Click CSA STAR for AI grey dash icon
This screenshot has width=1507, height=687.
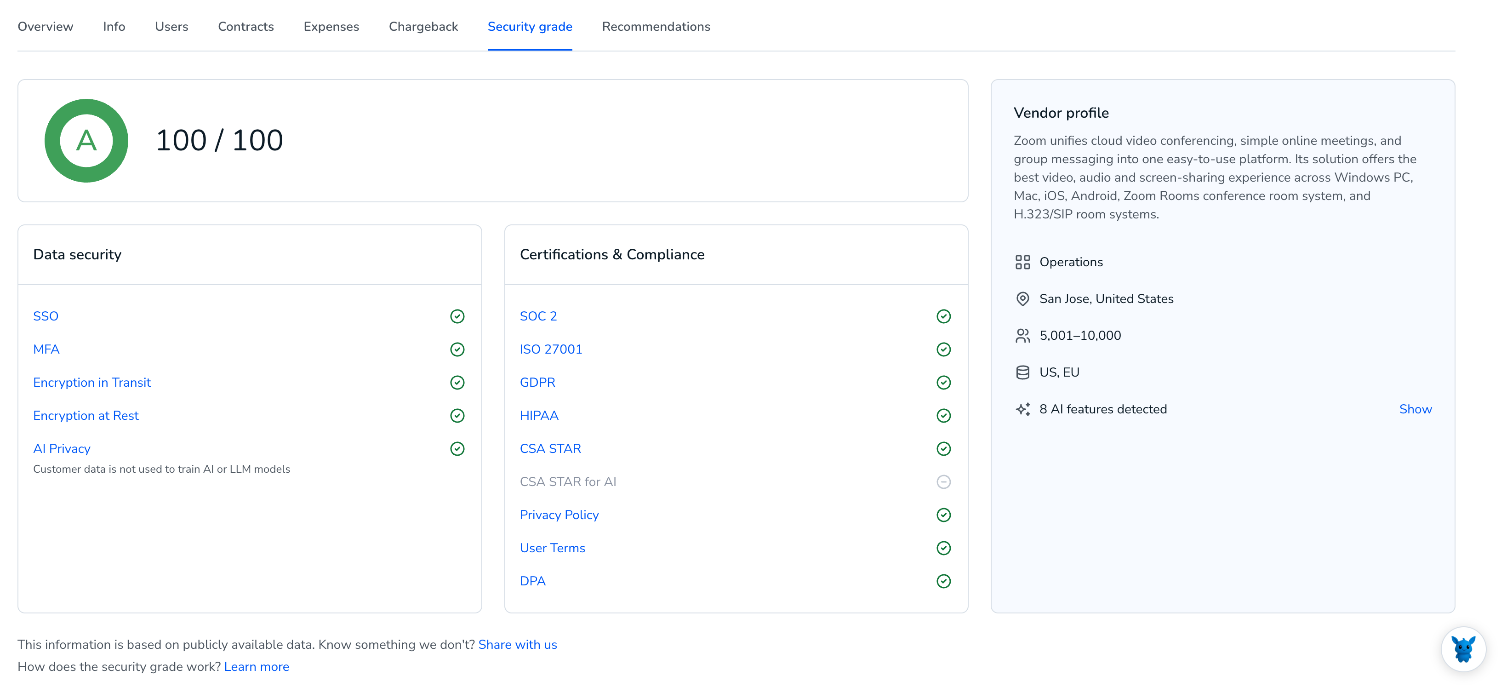944,481
